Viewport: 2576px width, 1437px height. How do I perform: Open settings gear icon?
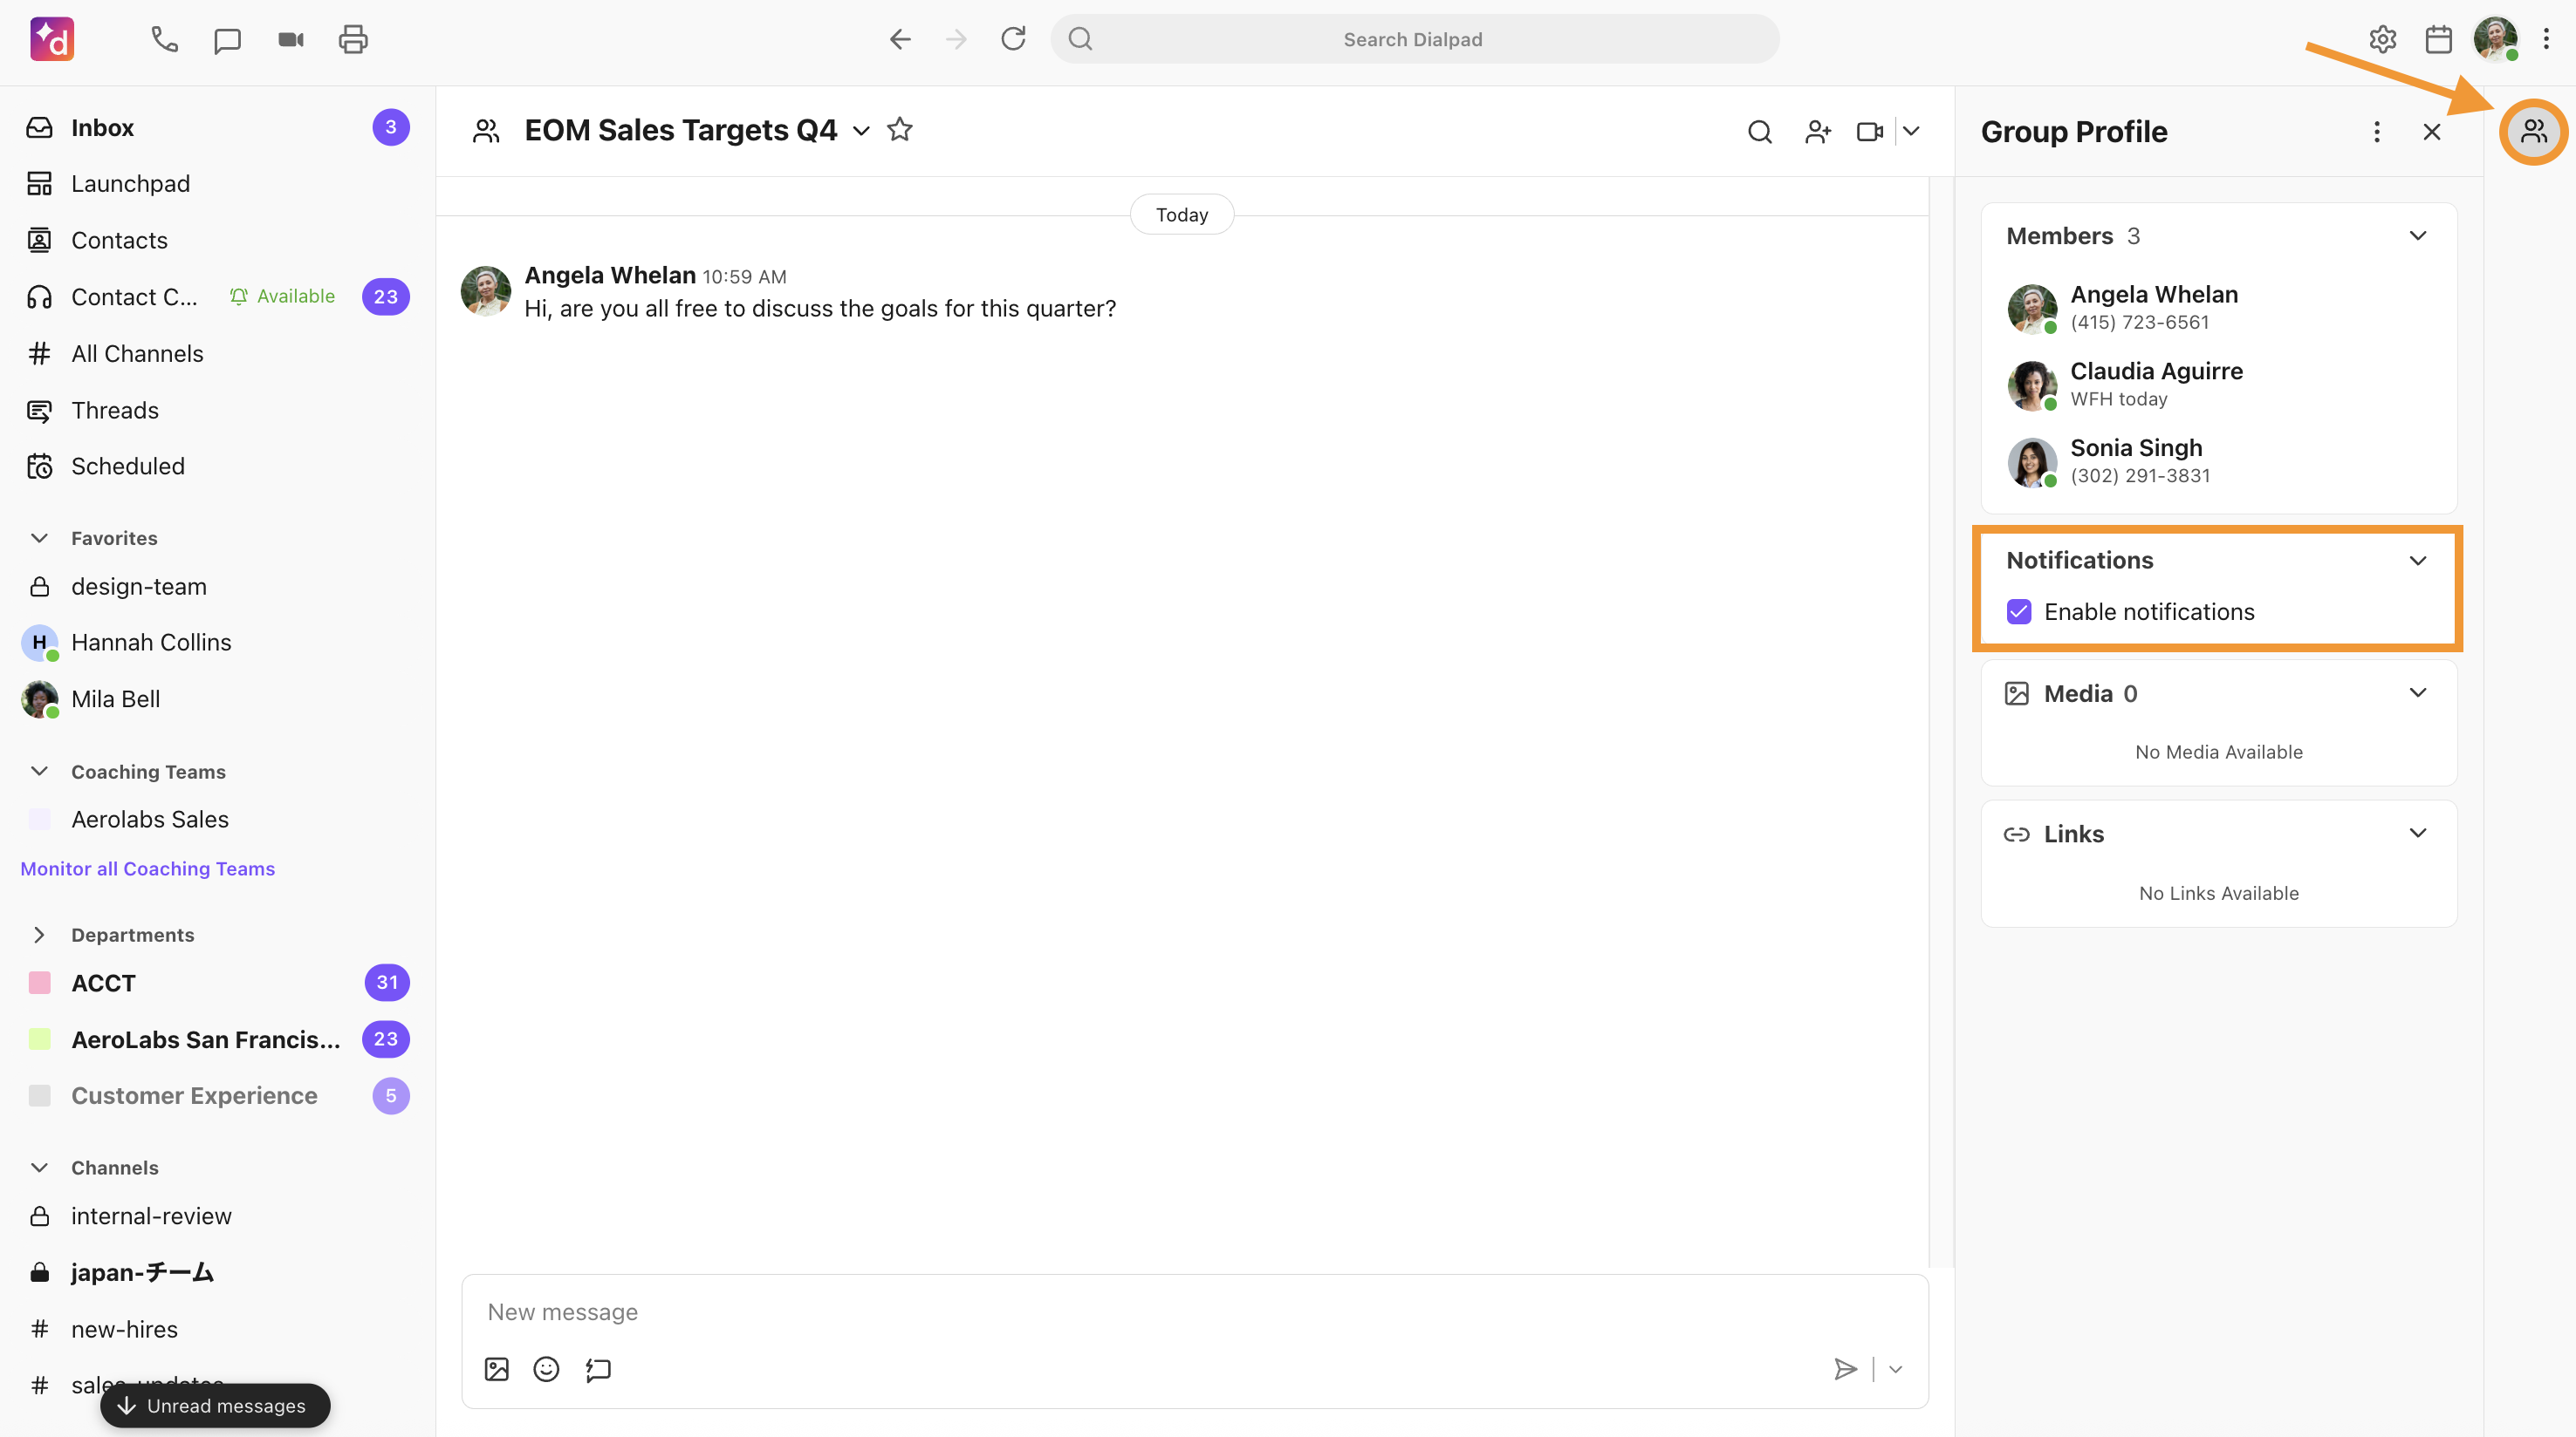pyautogui.click(x=2383, y=39)
